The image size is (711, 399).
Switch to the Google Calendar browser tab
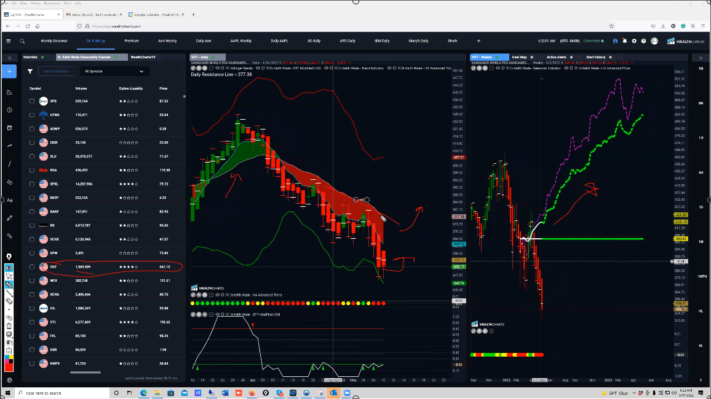click(x=156, y=15)
